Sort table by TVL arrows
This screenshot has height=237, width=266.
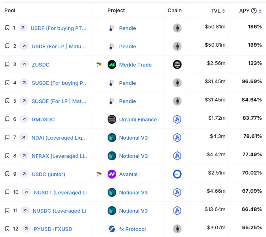[x=224, y=11]
